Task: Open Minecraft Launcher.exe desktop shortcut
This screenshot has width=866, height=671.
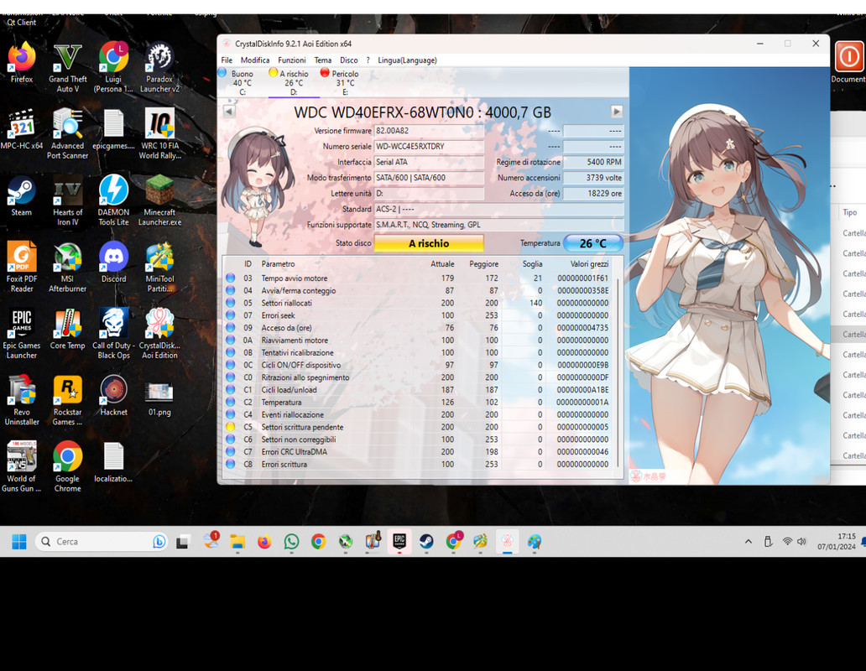Action: (159, 200)
